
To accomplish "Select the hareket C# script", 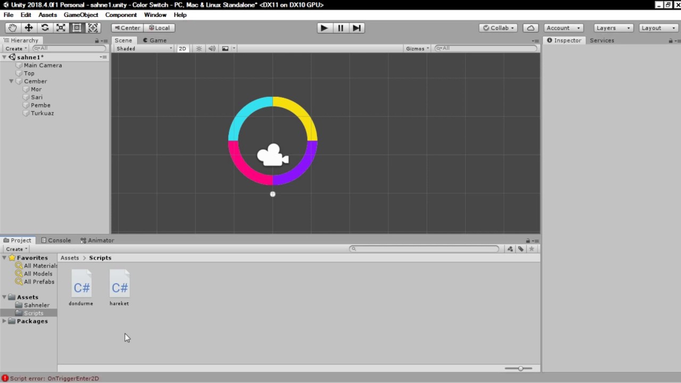I will pyautogui.click(x=119, y=288).
